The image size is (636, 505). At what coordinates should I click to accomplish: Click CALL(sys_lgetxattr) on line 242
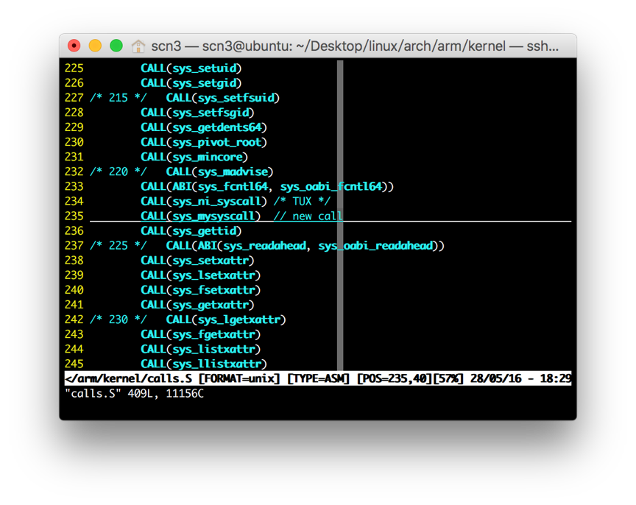click(226, 320)
